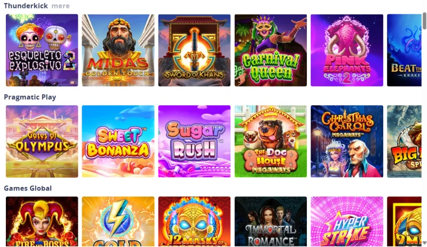Launch Midas Golden Touch slot
This screenshot has height=247, width=427.
(118, 50)
